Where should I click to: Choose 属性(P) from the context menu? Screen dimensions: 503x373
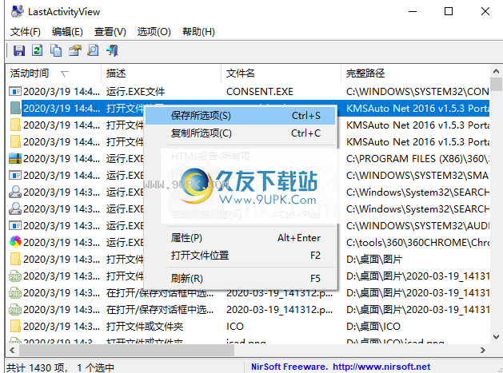point(240,238)
